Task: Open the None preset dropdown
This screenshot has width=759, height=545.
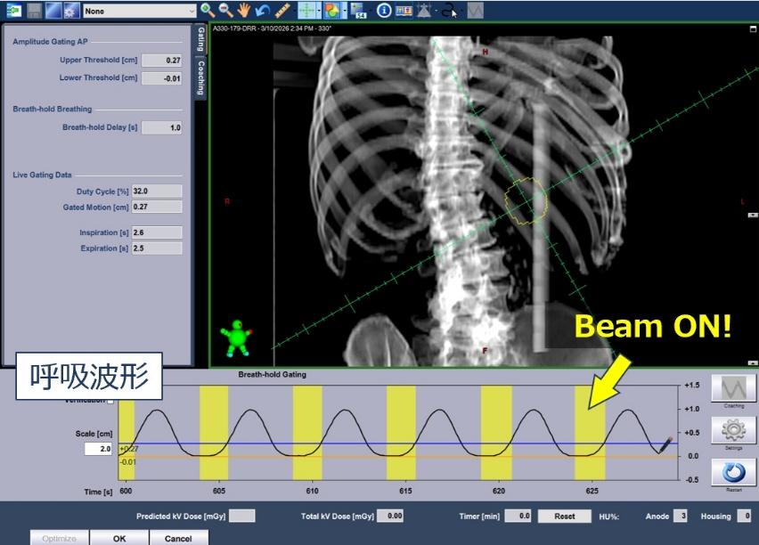Action: pos(139,11)
